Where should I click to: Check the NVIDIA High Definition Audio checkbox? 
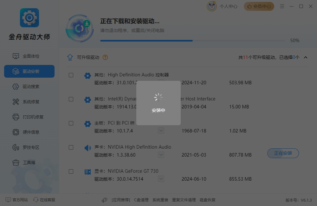click(x=71, y=147)
